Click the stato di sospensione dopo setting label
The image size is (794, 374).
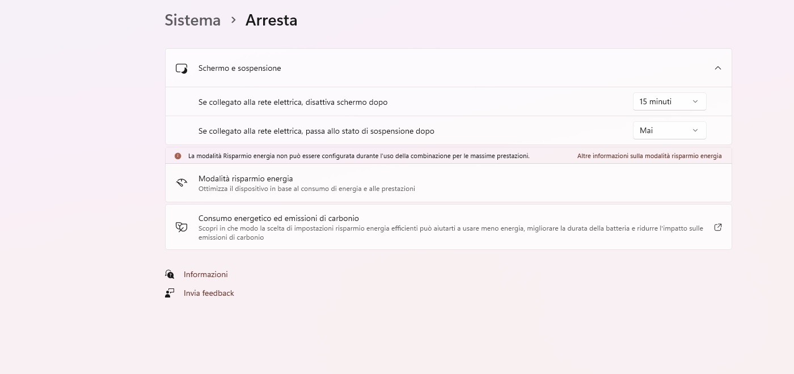[x=316, y=131]
